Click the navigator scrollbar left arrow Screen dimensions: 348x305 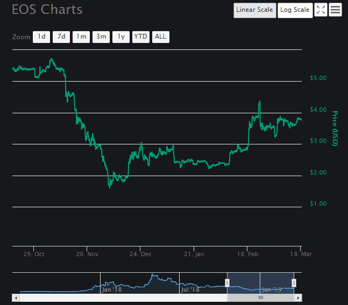[x=16, y=298]
